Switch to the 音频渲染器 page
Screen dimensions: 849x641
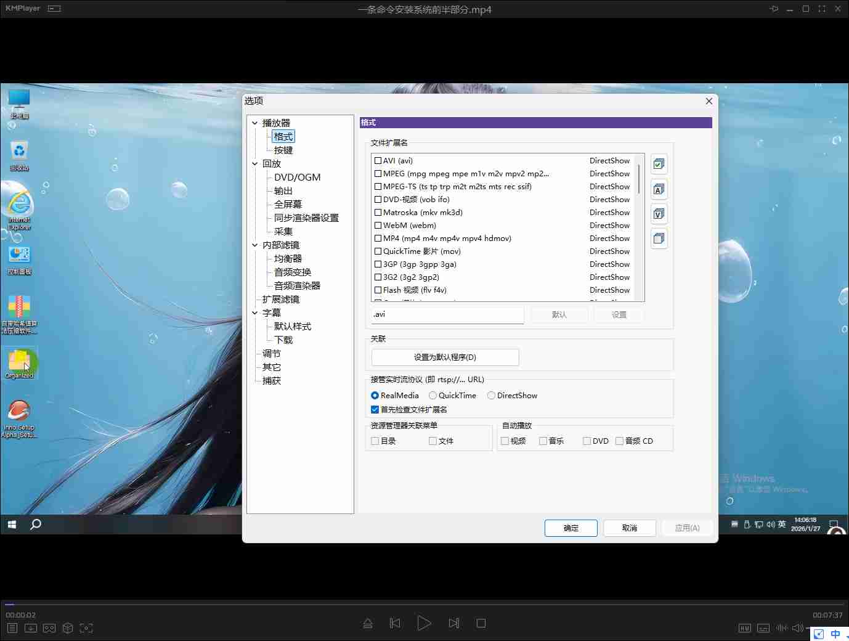tap(297, 285)
